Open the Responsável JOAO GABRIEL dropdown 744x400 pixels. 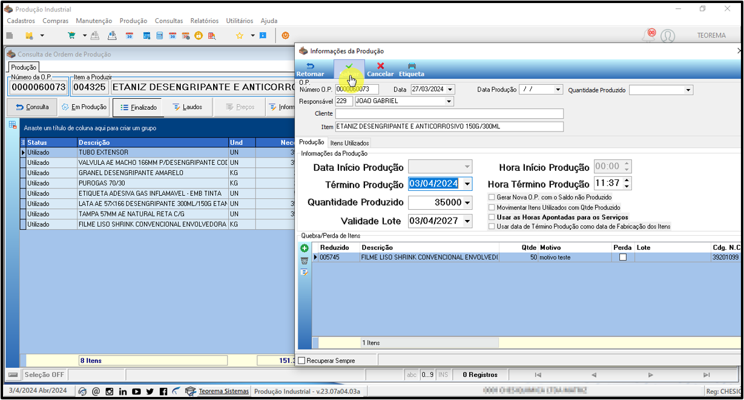449,101
